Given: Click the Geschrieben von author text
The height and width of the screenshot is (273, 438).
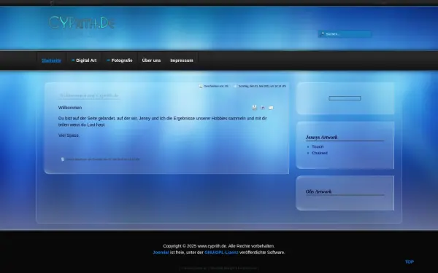Looking at the screenshot, I should click(216, 86).
